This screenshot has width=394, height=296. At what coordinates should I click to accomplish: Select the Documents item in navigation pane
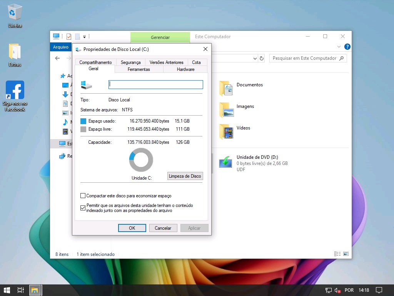65,103
